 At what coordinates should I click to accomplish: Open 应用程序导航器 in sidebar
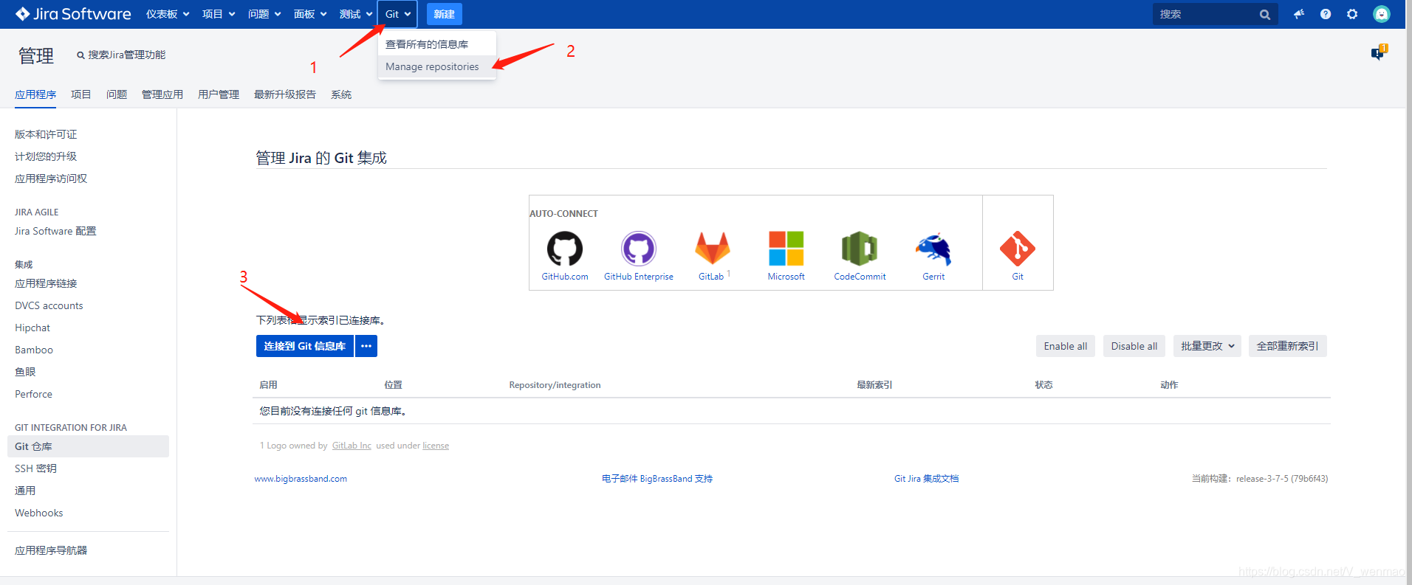click(51, 550)
